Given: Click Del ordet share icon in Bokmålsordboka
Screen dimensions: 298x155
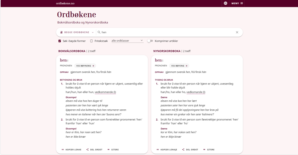Looking at the screenshot, I should [88, 150].
